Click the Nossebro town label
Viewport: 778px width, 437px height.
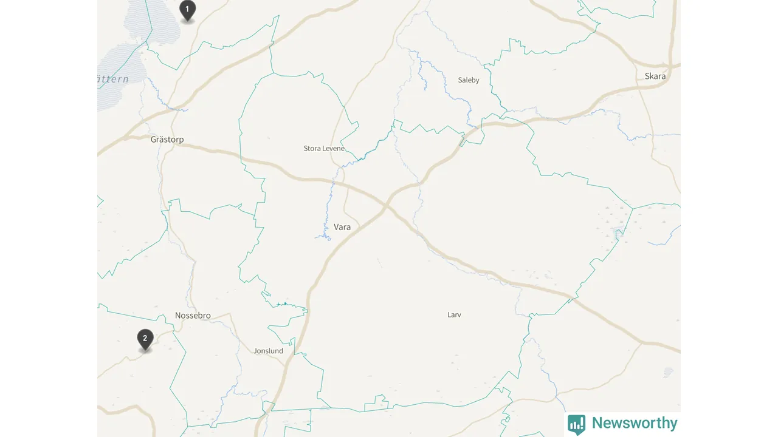coord(193,316)
